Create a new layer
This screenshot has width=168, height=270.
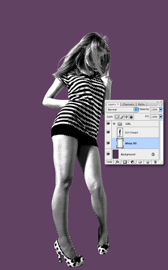[x=148, y=162]
